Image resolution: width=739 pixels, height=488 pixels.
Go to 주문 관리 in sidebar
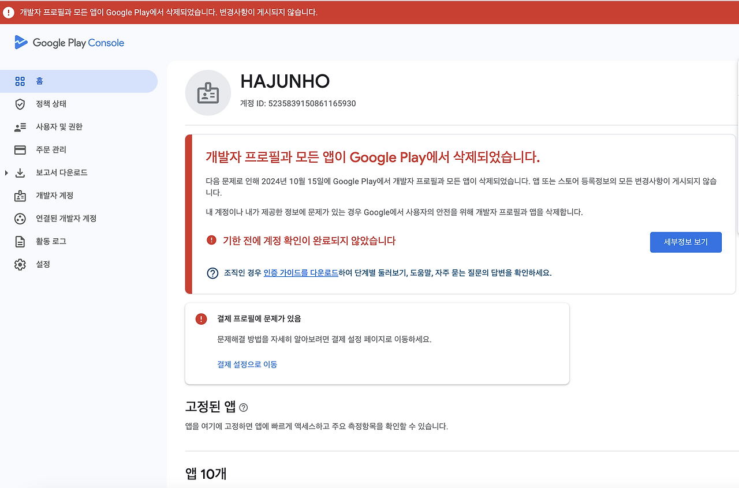(x=79, y=150)
